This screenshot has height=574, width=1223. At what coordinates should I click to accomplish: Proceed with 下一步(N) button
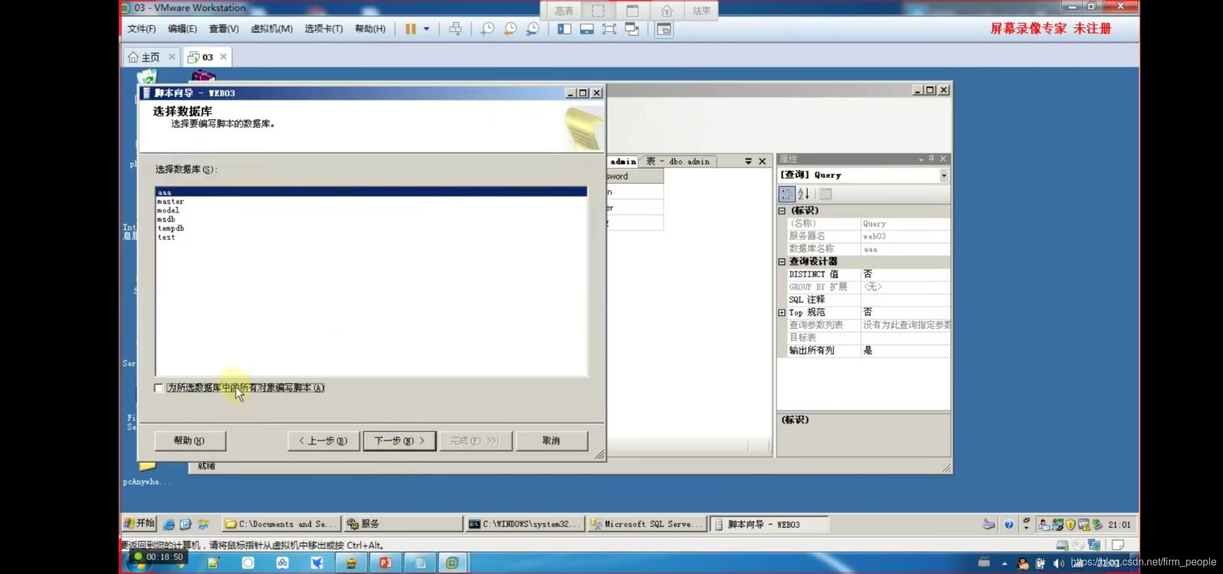click(x=399, y=440)
